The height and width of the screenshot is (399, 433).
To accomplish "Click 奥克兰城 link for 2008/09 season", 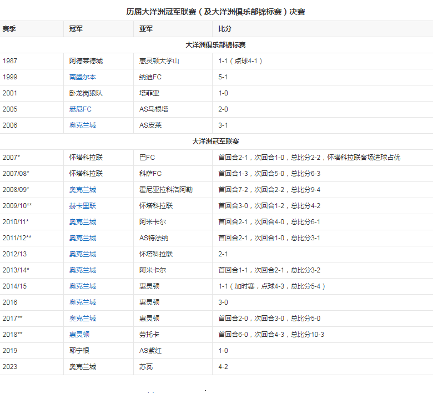I will point(82,190).
